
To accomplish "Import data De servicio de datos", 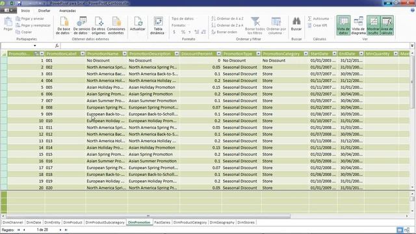I will point(81,25).
